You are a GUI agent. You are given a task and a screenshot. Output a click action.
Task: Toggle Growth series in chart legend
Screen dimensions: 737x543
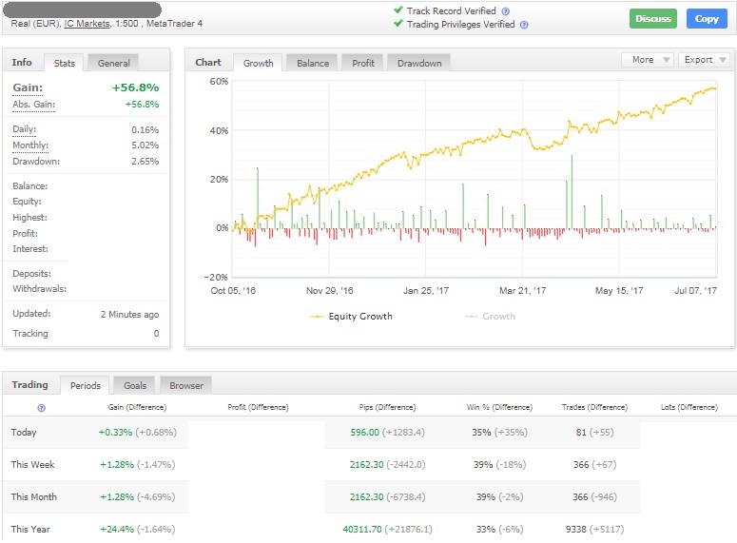click(490, 317)
